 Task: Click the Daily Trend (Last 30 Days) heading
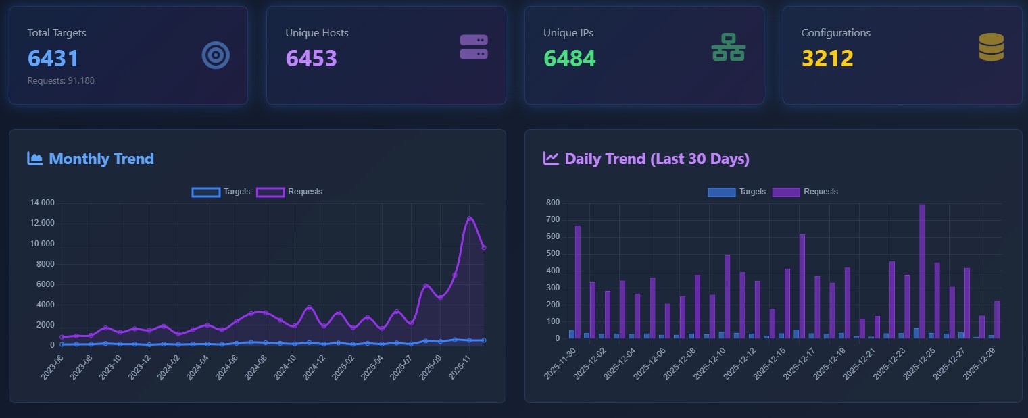pos(656,159)
